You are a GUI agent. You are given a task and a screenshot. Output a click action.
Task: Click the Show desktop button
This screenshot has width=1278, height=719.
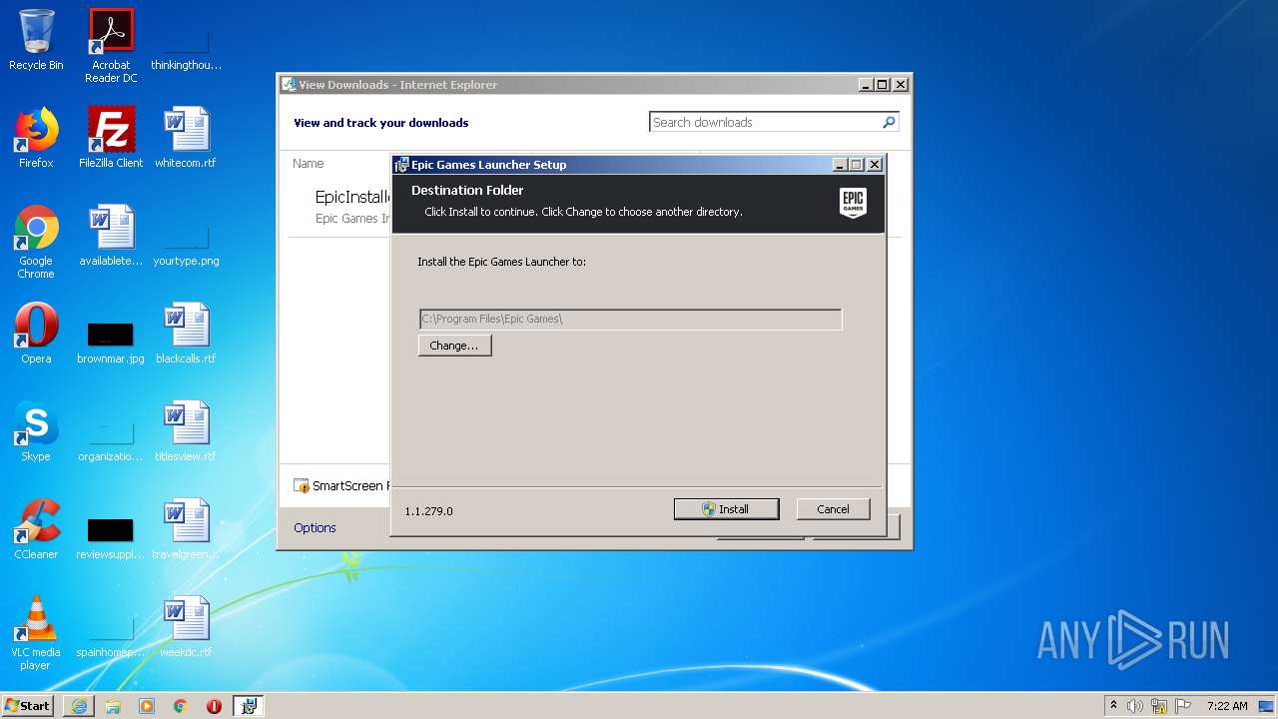pyautogui.click(x=1268, y=706)
